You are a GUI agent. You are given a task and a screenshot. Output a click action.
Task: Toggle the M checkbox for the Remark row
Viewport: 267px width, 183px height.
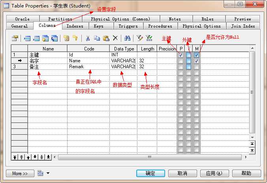197,67
